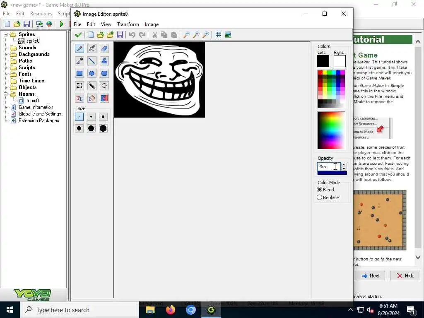This screenshot has width=424, height=318.
Task: Select the Text tool
Action: [79, 98]
